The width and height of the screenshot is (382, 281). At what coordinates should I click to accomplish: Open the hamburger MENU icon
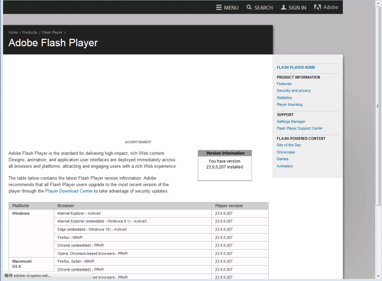coord(219,7)
